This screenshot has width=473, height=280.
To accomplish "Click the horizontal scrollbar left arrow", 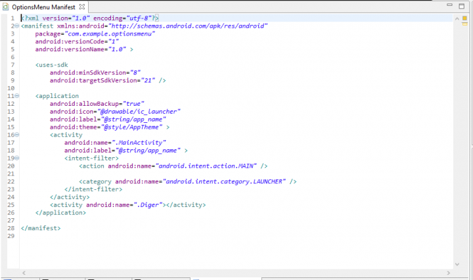I will click(24, 273).
